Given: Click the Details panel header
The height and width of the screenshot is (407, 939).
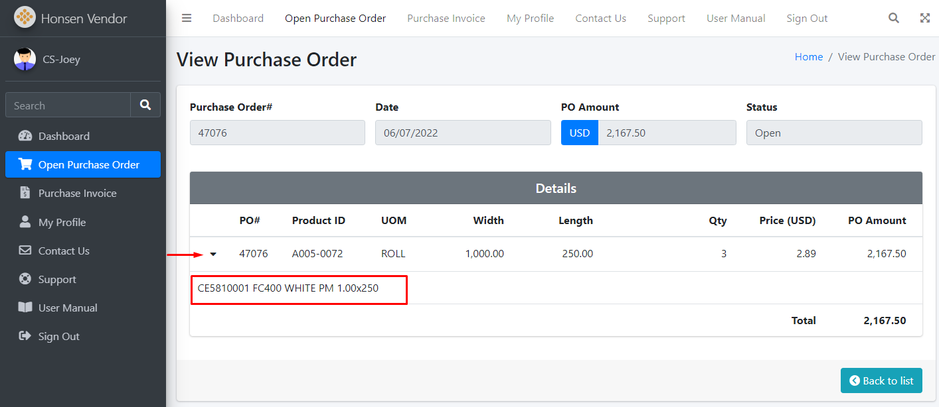Looking at the screenshot, I should click(556, 188).
